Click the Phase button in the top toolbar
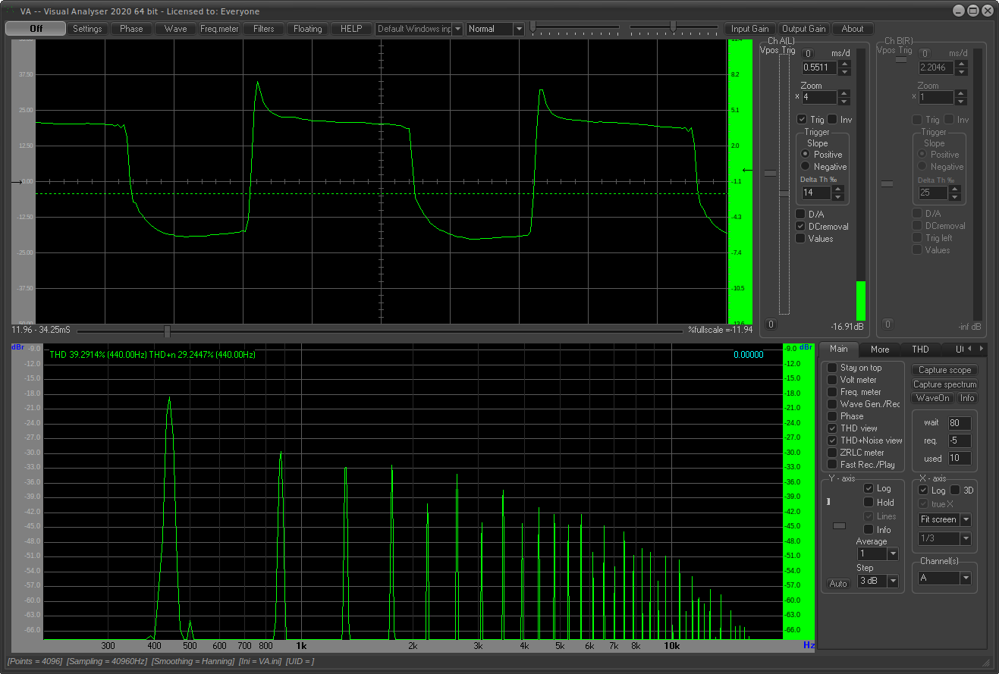Screen dimensions: 999x674 [131, 29]
